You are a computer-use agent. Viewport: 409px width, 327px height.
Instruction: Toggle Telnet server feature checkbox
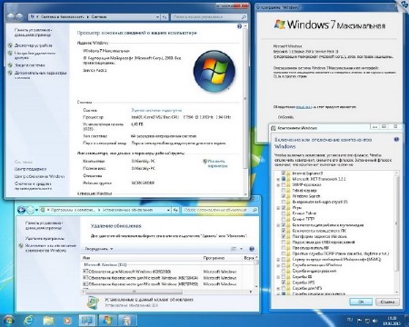pyautogui.click(x=284, y=191)
